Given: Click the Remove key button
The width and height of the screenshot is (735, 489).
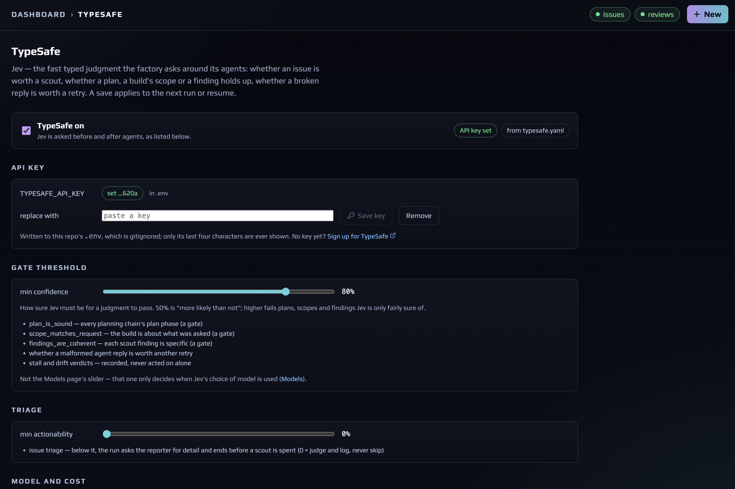Looking at the screenshot, I should [x=419, y=216].
